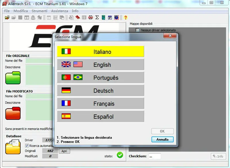This screenshot has height=168, width=230.
Task: Click the greyed documents copy toolbar icon
Action: click(x=71, y=18)
